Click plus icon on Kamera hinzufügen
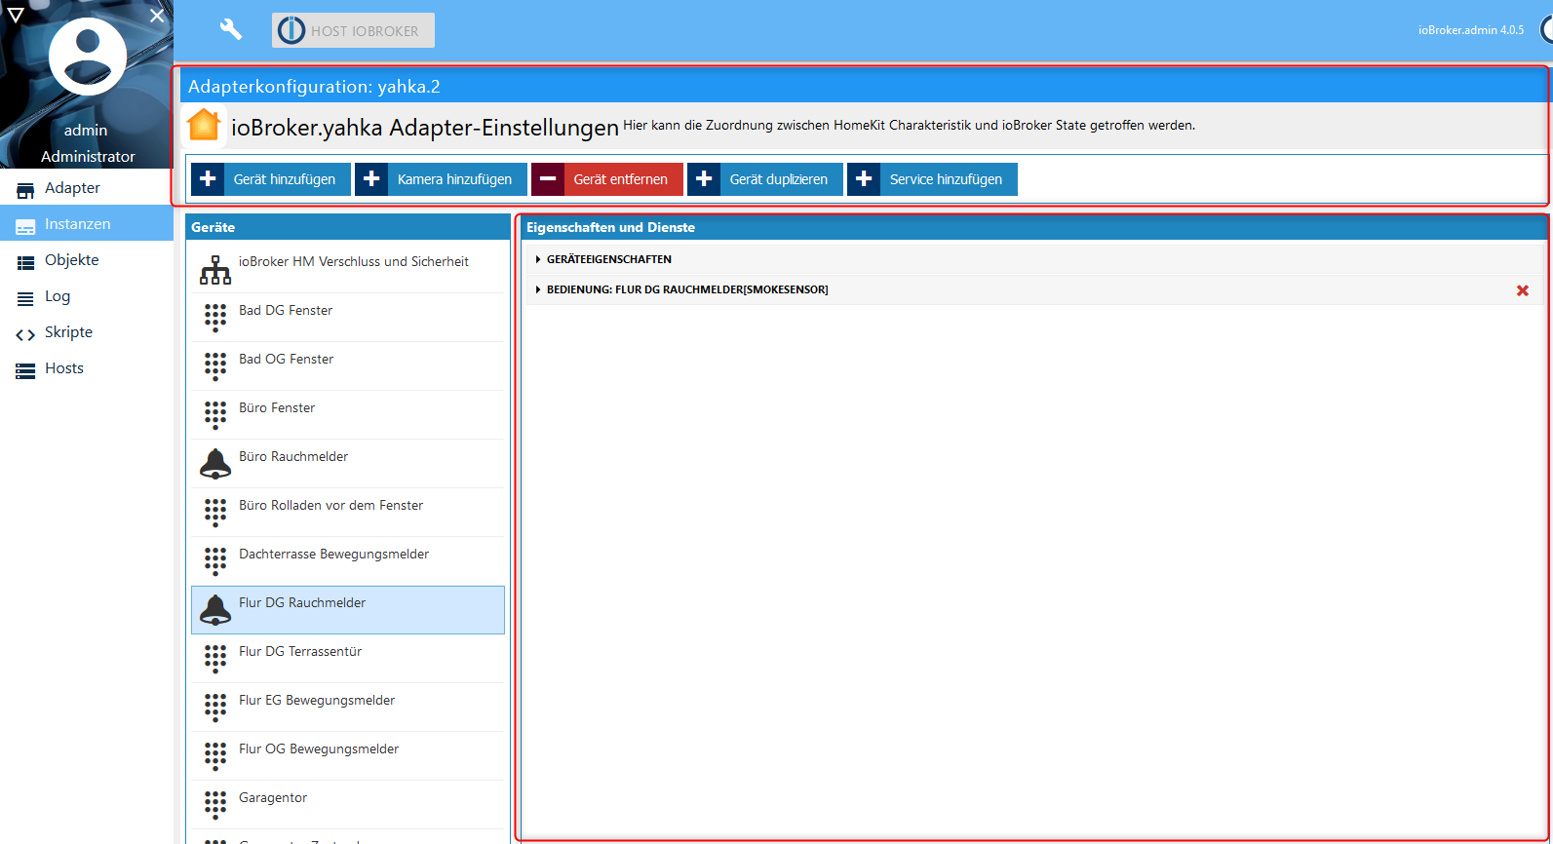 (x=371, y=179)
